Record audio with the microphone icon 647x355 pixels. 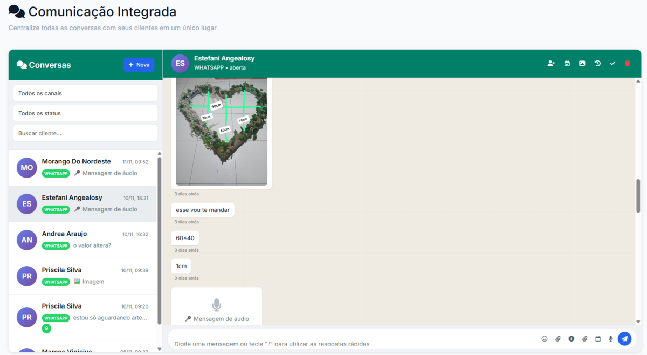point(611,339)
